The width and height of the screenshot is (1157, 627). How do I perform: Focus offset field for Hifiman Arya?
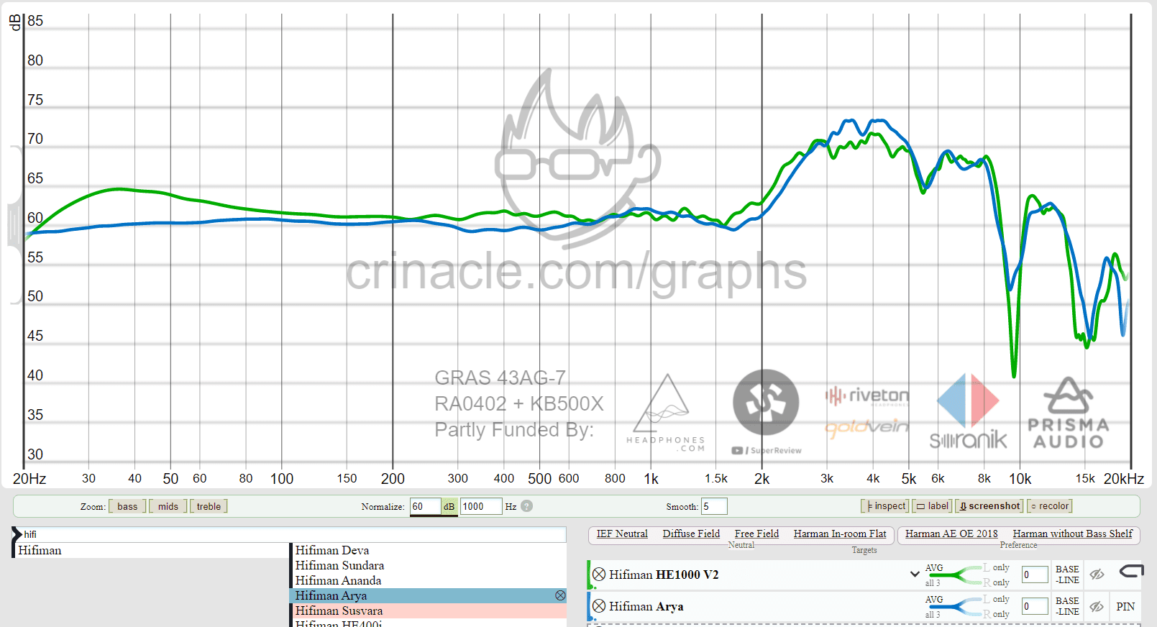[x=1035, y=606]
